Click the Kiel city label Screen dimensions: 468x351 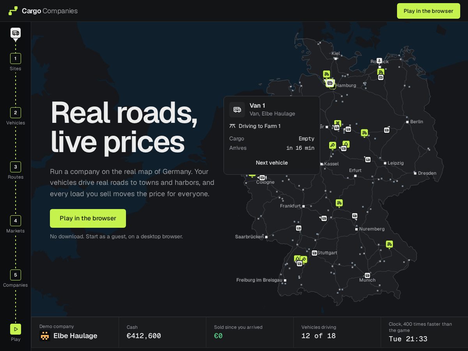pos(336,53)
